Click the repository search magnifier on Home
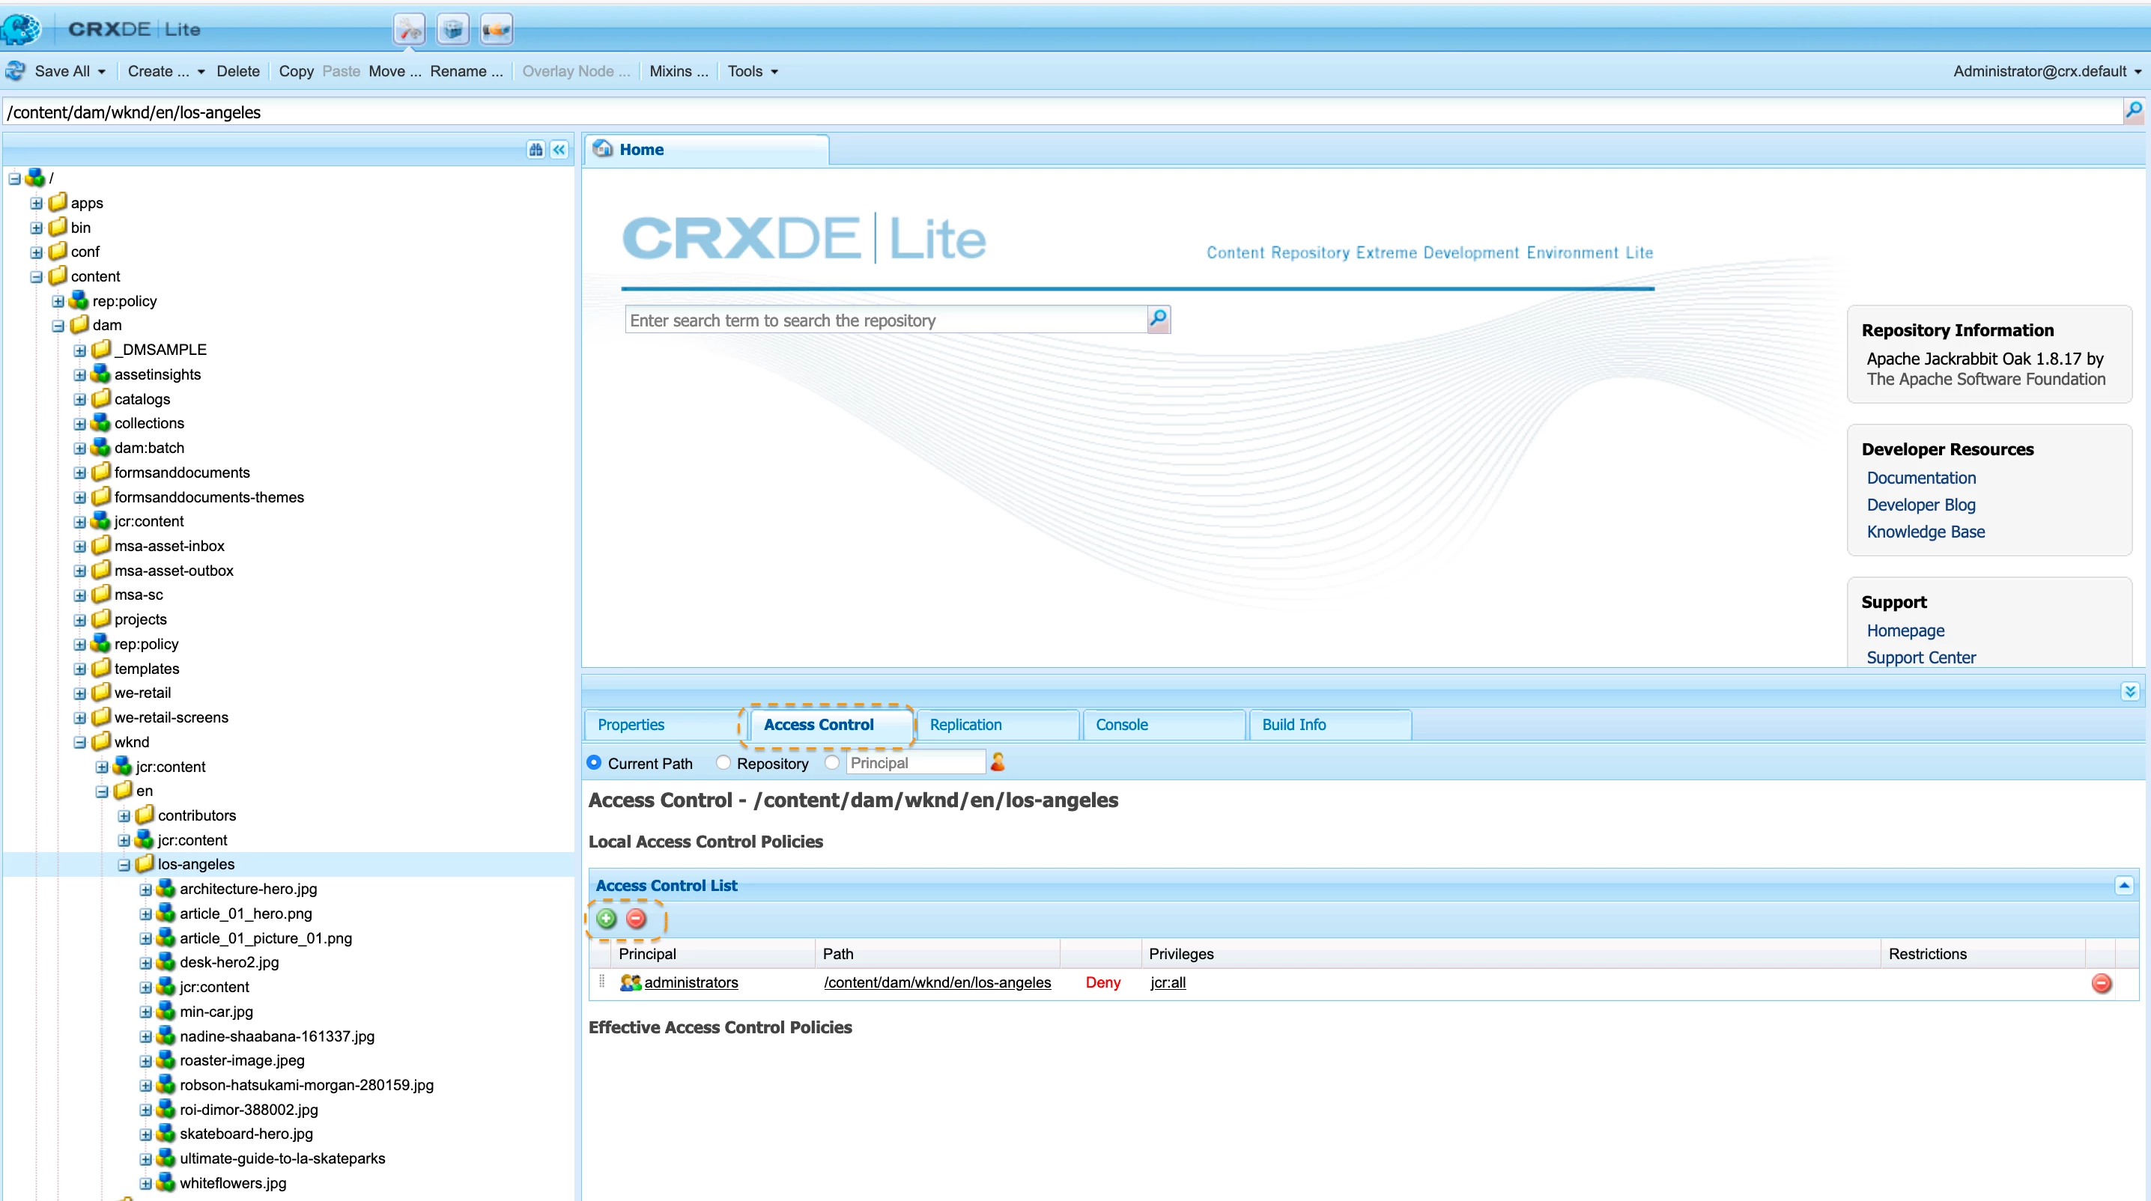 click(x=1158, y=319)
